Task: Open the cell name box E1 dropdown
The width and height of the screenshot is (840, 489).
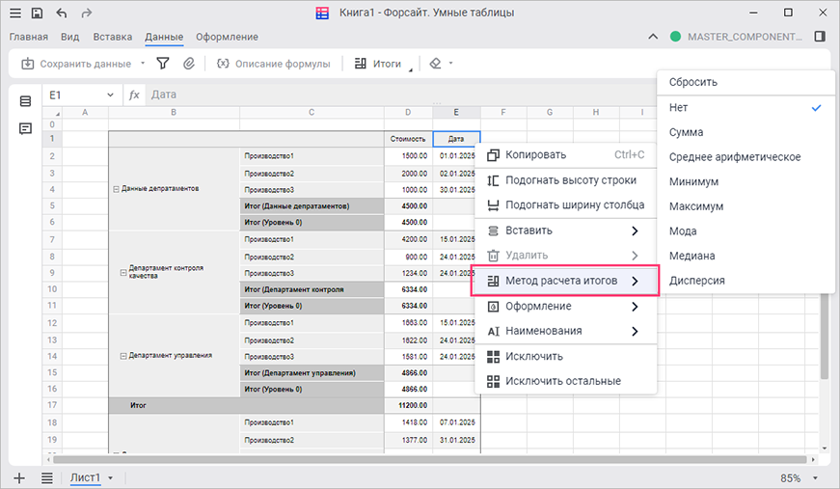Action: [x=110, y=95]
